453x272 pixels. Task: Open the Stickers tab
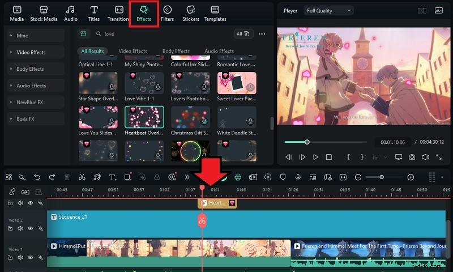coord(191,14)
